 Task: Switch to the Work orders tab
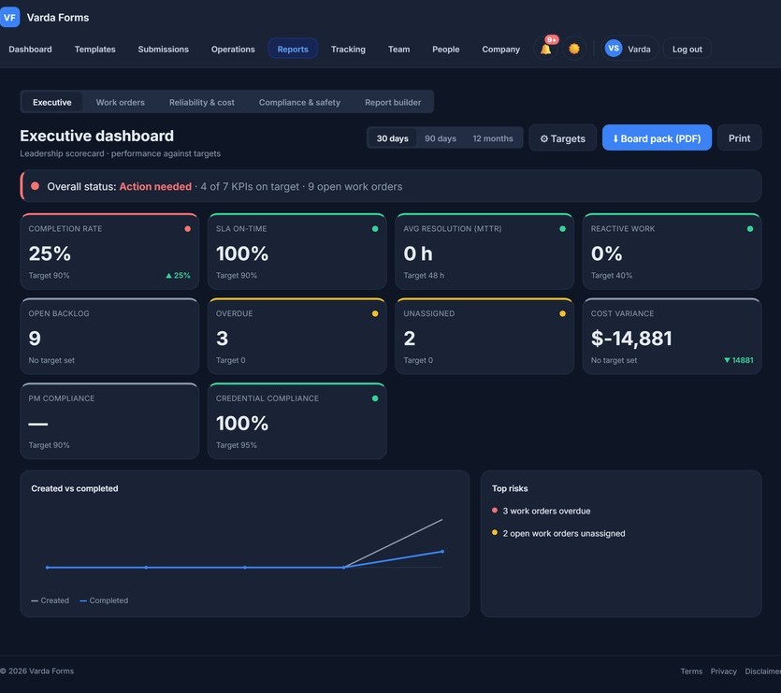121,102
